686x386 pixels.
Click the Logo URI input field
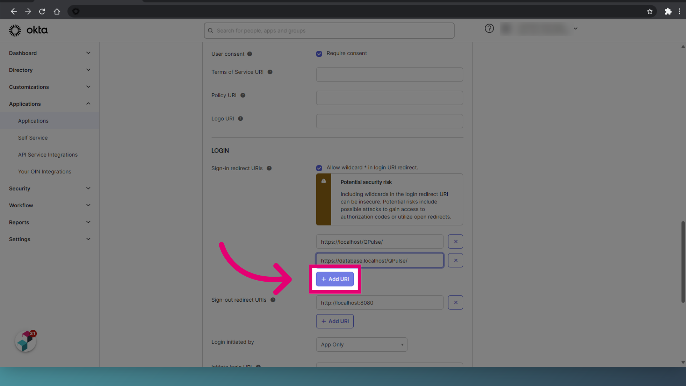point(389,121)
